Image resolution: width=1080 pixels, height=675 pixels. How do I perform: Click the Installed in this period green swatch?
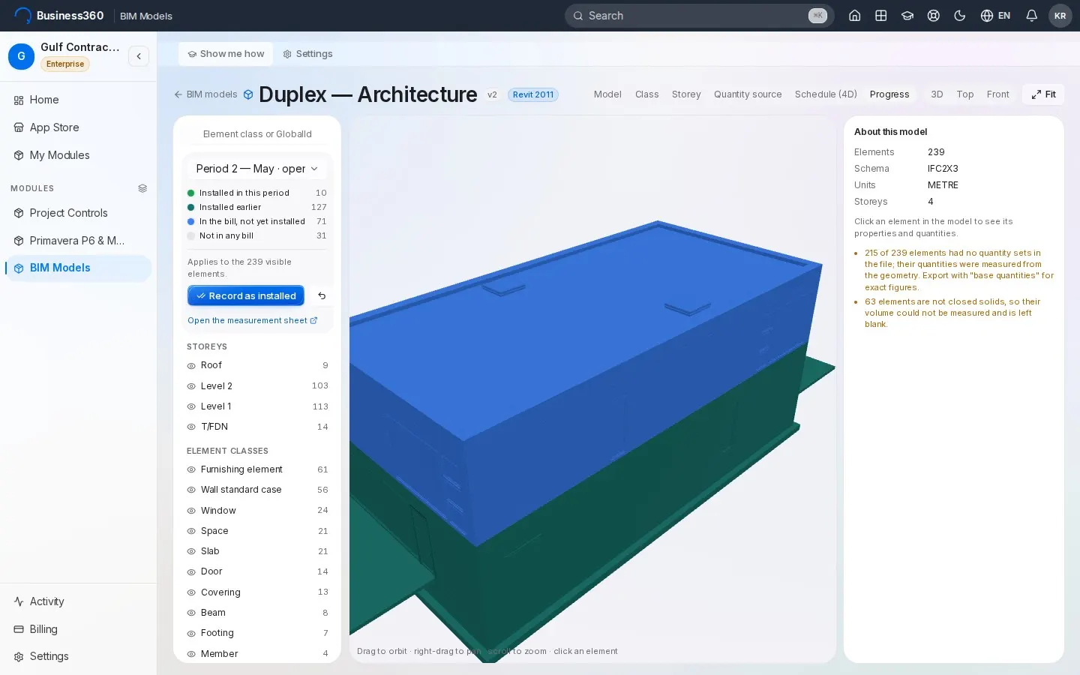pos(191,193)
